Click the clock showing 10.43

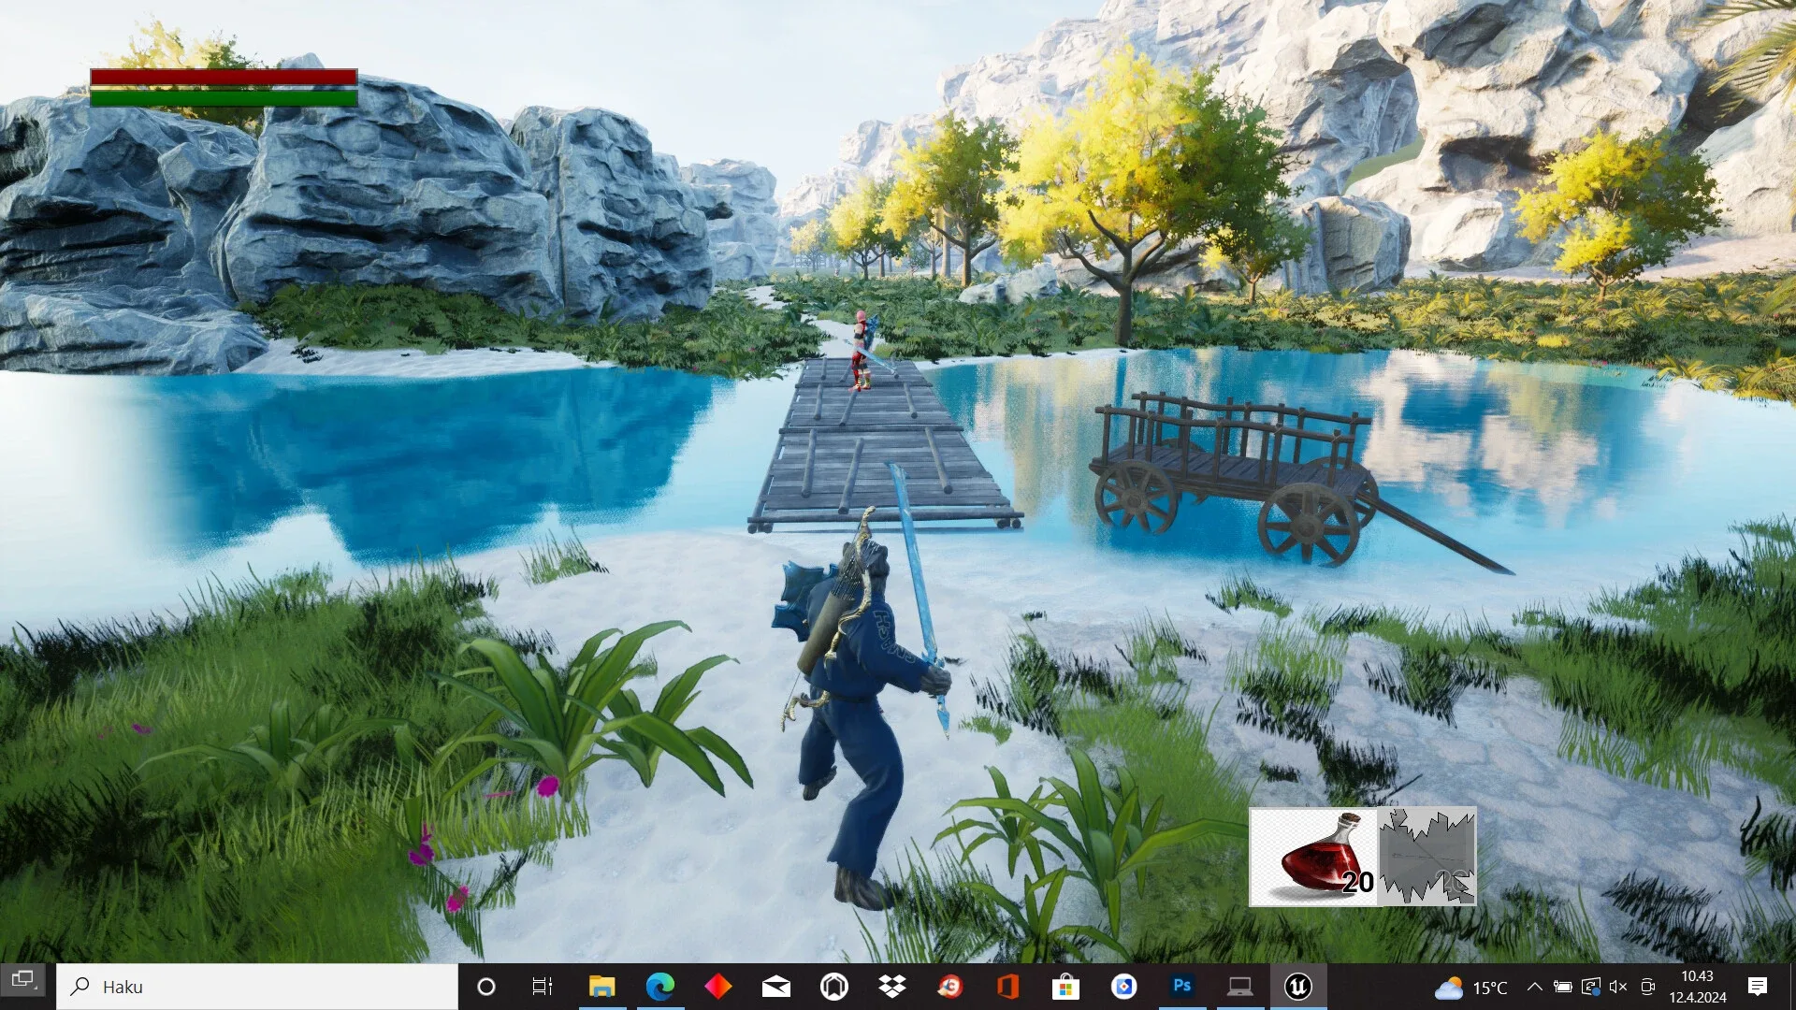pyautogui.click(x=1697, y=987)
